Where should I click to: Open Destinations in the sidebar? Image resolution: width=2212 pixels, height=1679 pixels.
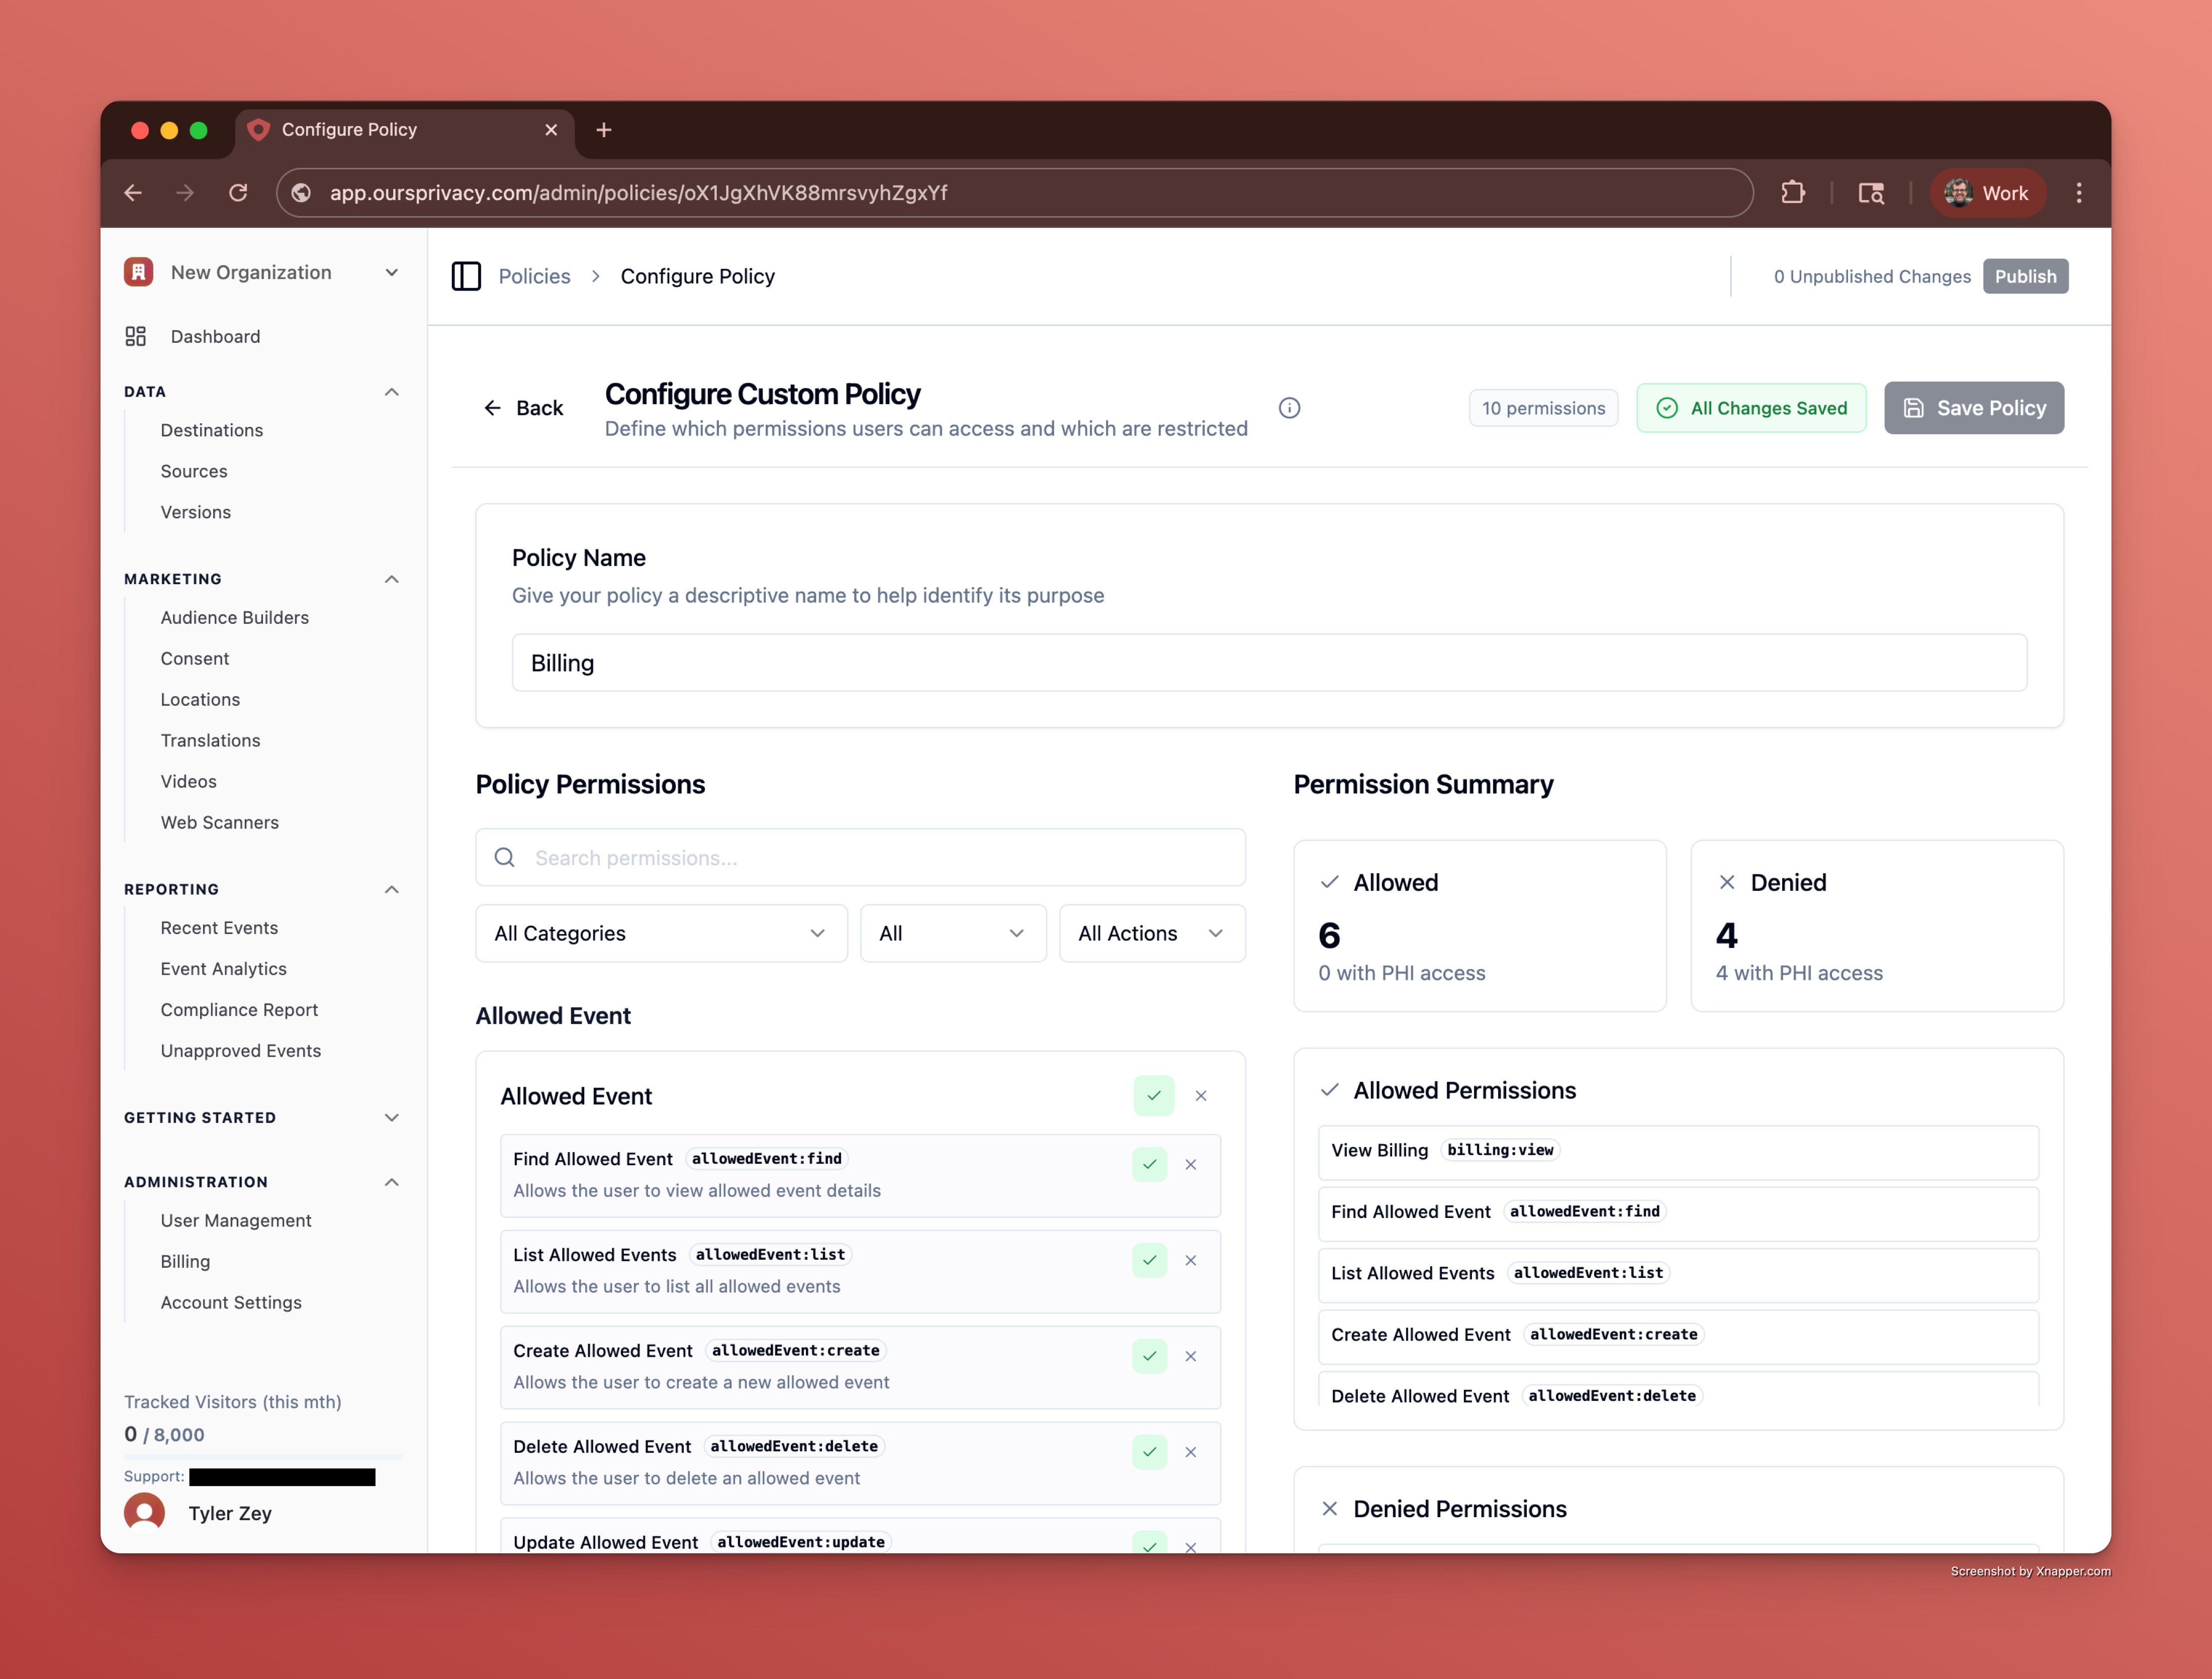212,430
